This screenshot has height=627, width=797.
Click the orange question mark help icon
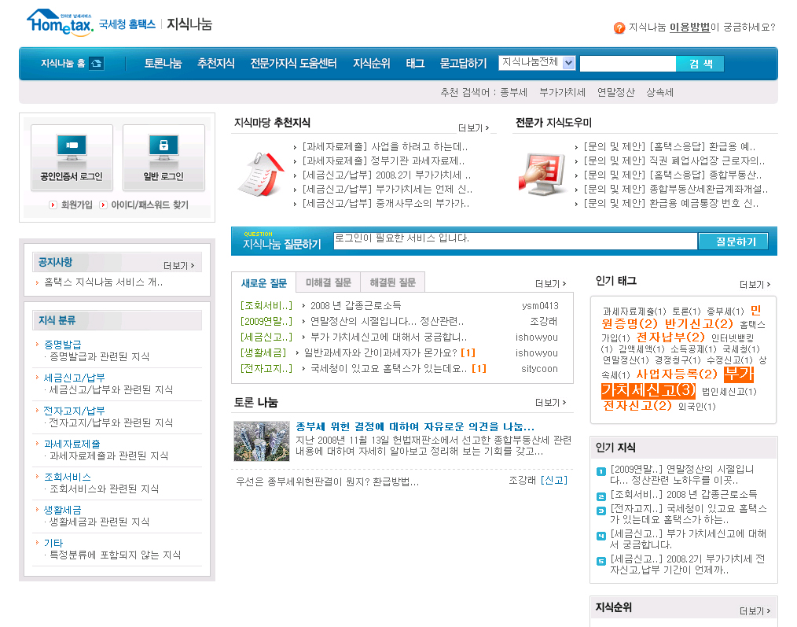click(619, 28)
